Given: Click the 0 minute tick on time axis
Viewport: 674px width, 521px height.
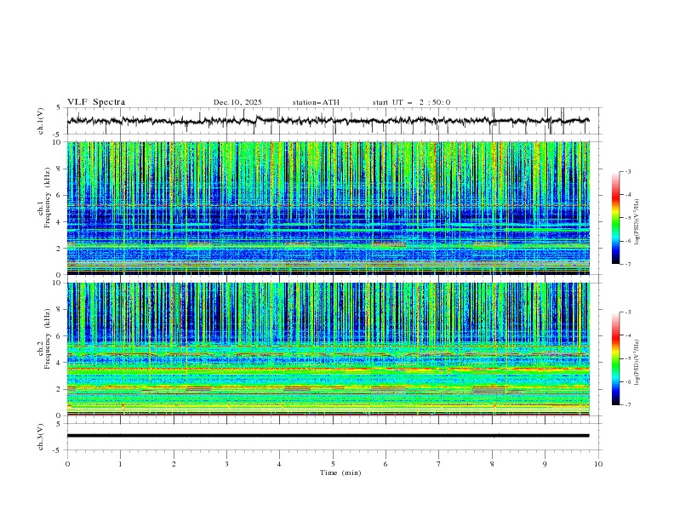Looking at the screenshot, I should click(x=67, y=464).
